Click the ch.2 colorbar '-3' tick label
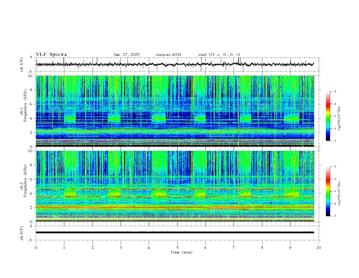Screen dimensions: 359x278 tap(335, 167)
